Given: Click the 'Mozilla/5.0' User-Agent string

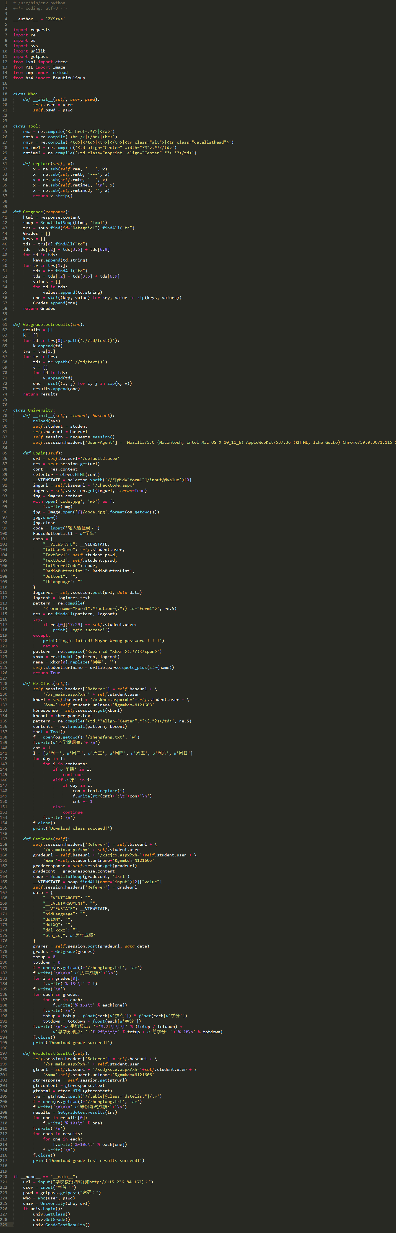Looking at the screenshot, I should (260, 442).
